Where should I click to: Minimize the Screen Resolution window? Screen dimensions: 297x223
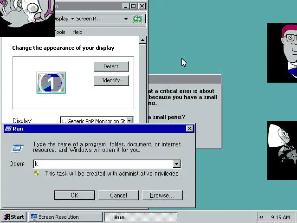pyautogui.click(x=125, y=6)
